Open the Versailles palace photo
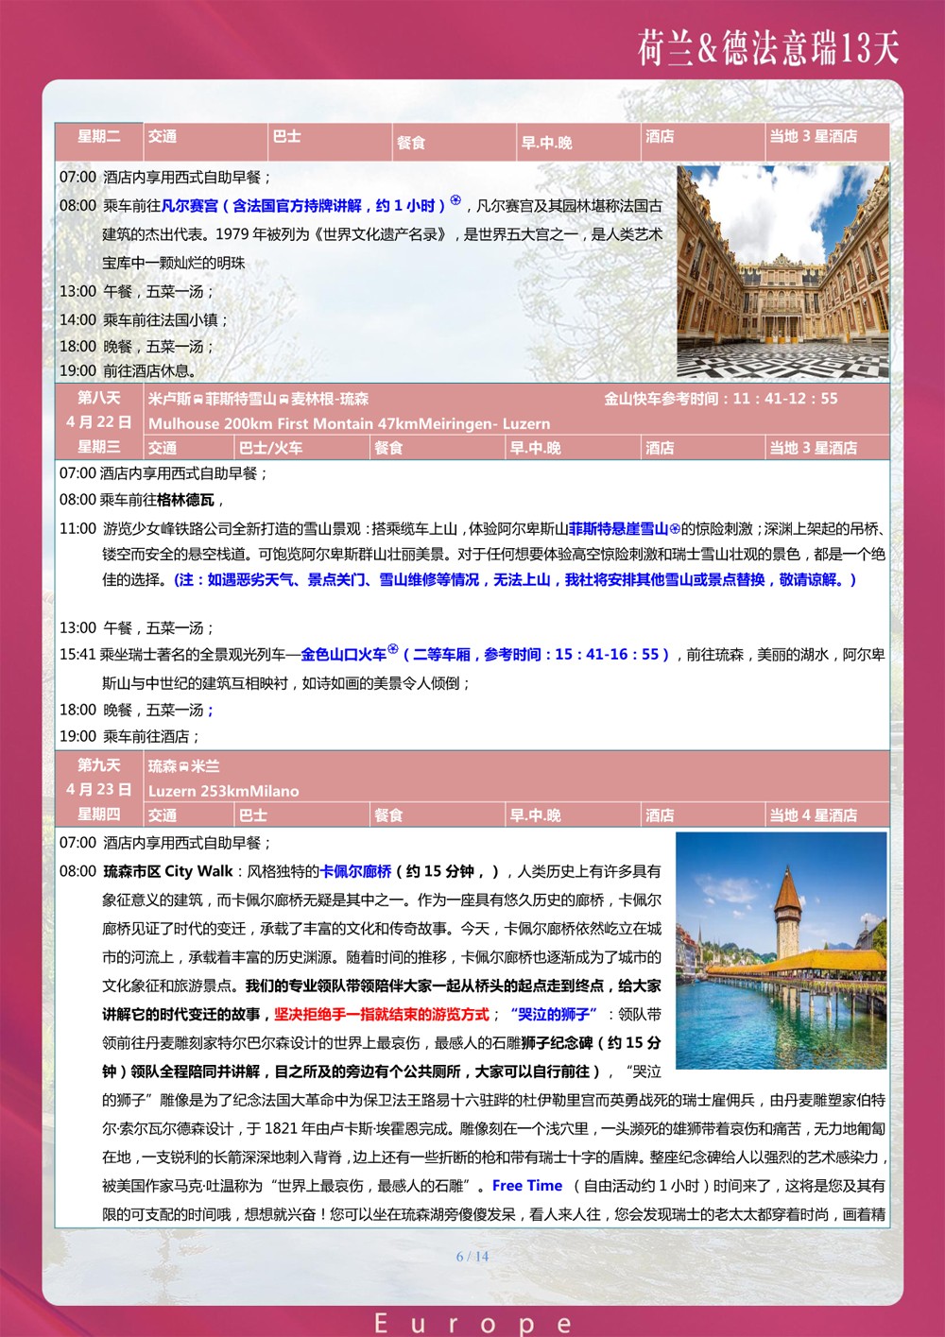Viewport: 945px width, 1337px height. point(782,272)
